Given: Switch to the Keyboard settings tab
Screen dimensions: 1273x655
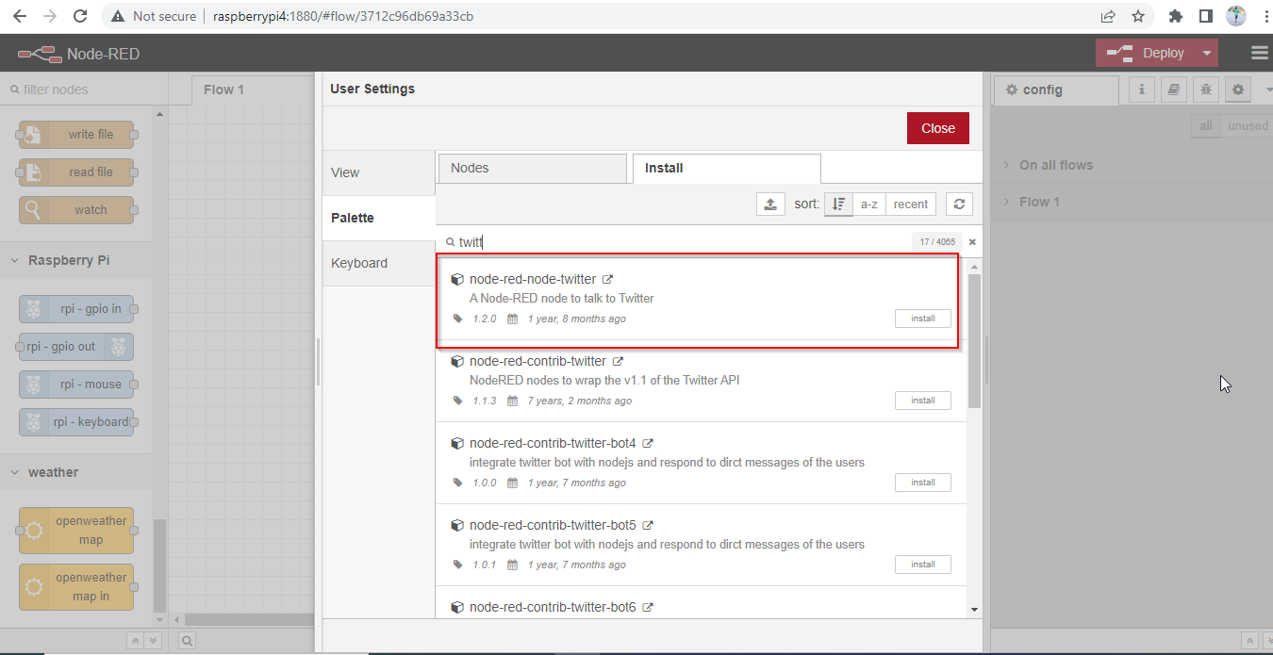Looking at the screenshot, I should click(x=358, y=263).
